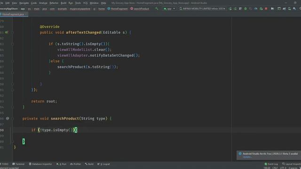The image size is (301, 169).
Task: Click the UTF-8 encoding status widget
Action: click(283, 168)
